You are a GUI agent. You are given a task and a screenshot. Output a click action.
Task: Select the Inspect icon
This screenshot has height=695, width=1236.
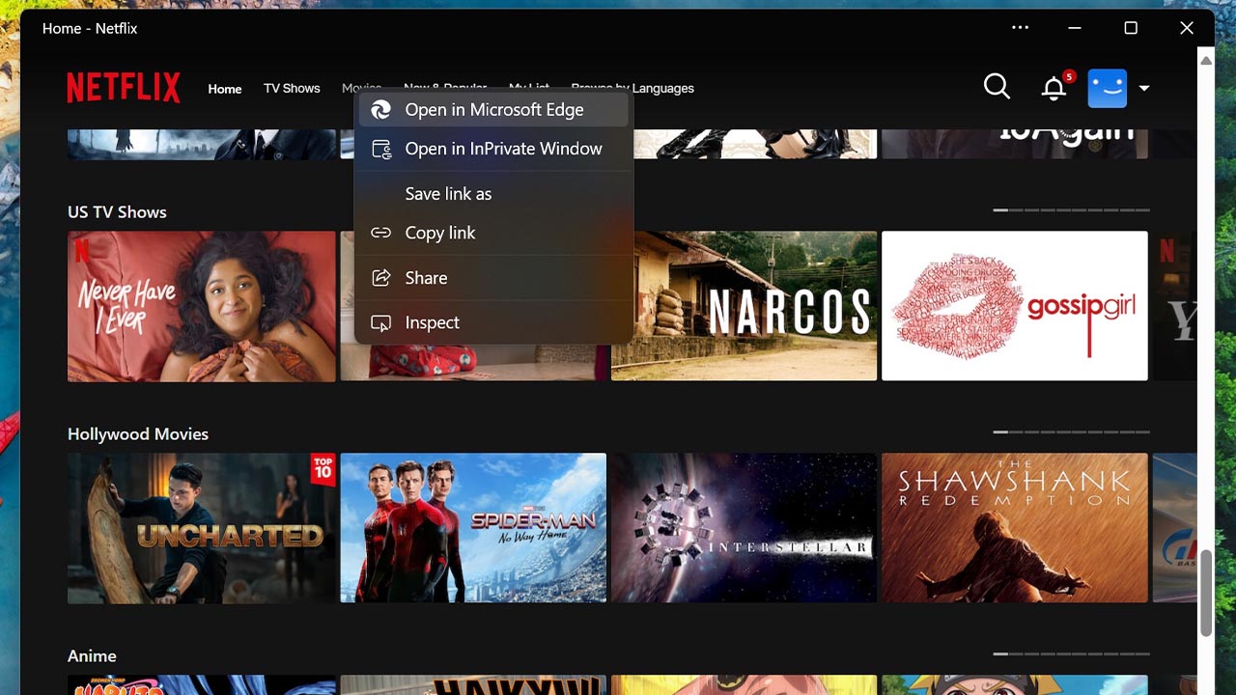381,322
